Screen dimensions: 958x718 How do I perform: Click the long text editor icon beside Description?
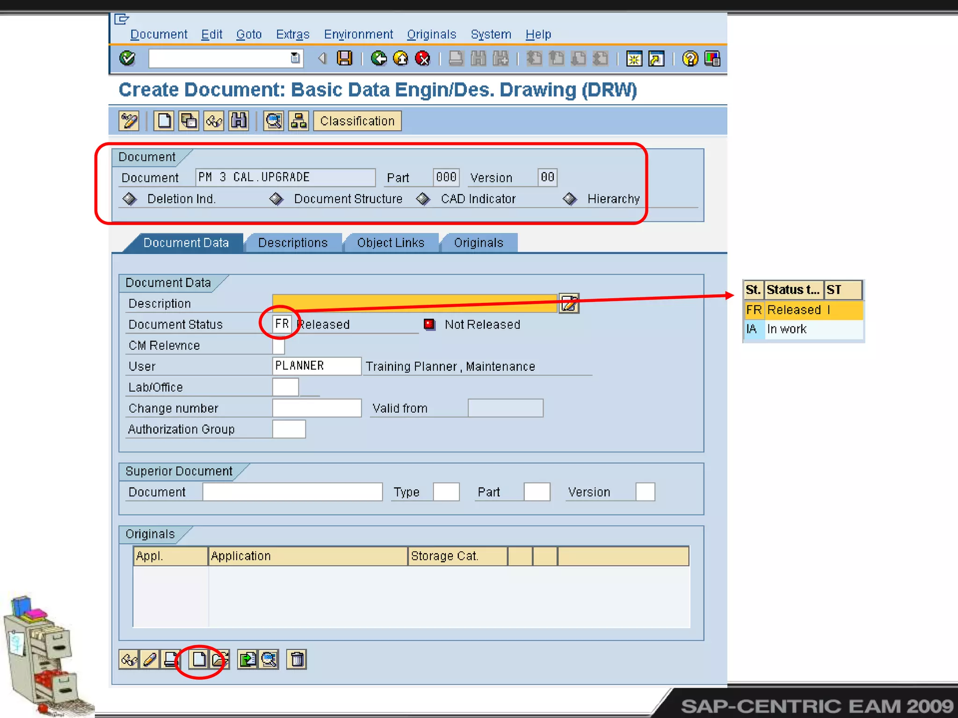click(569, 304)
